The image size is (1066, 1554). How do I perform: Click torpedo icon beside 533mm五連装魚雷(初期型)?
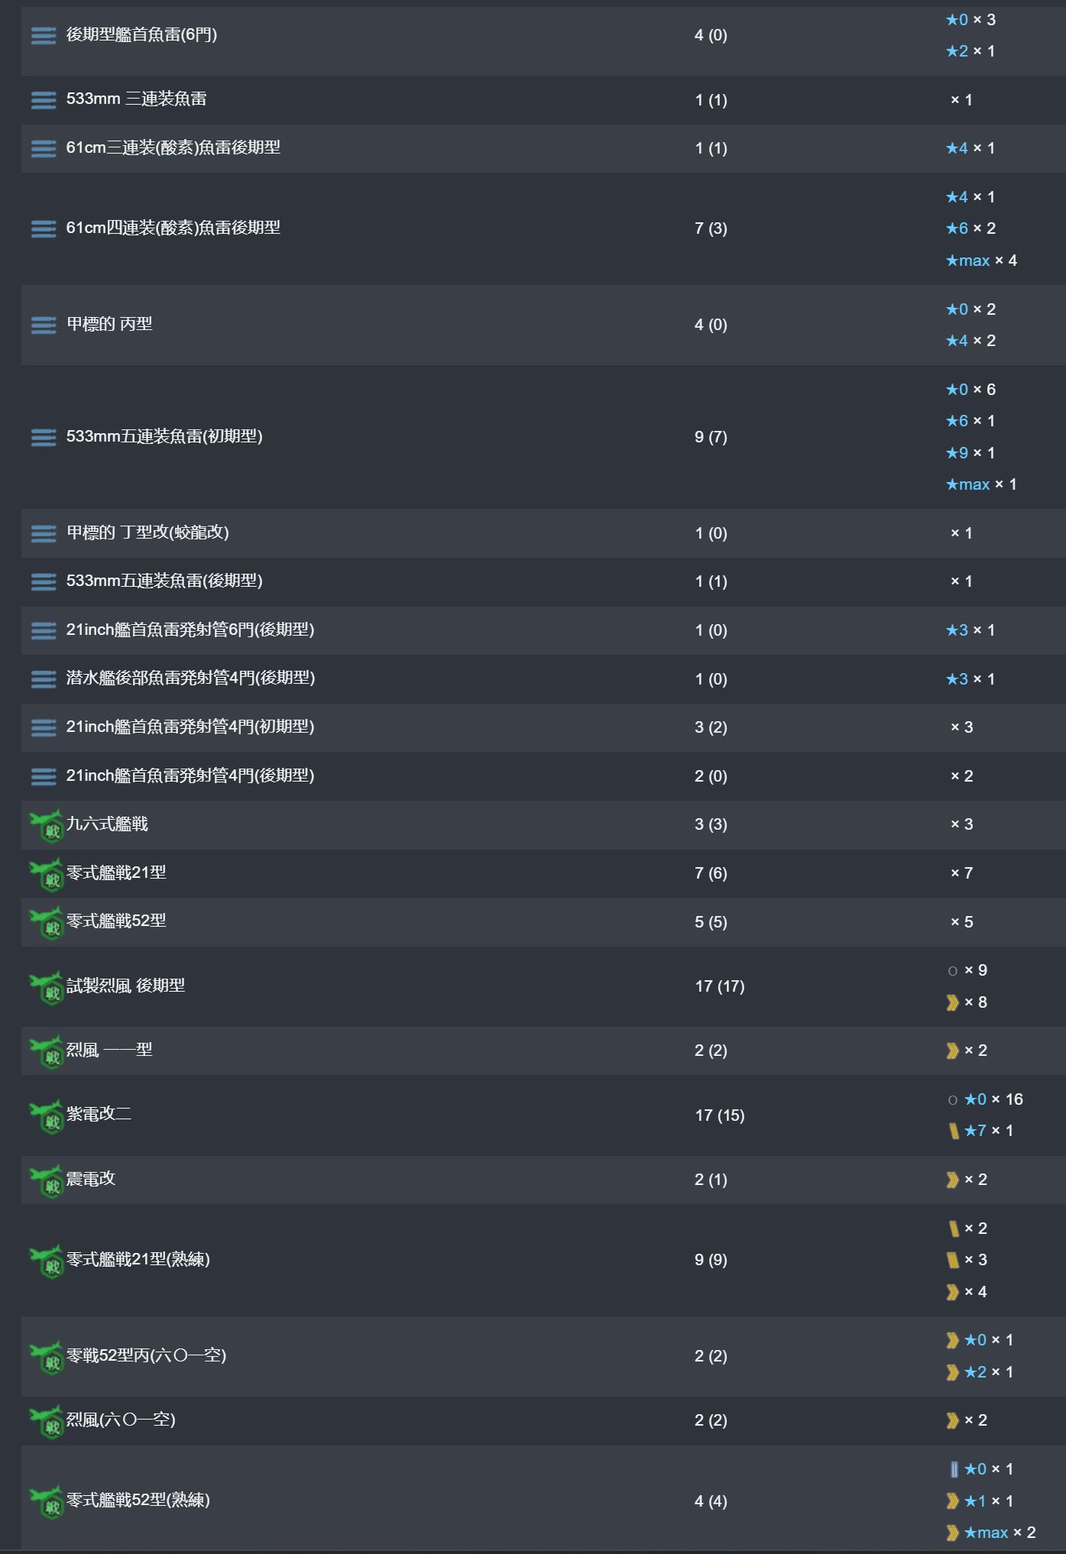click(44, 437)
